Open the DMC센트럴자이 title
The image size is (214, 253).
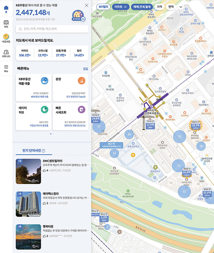coord(53,161)
